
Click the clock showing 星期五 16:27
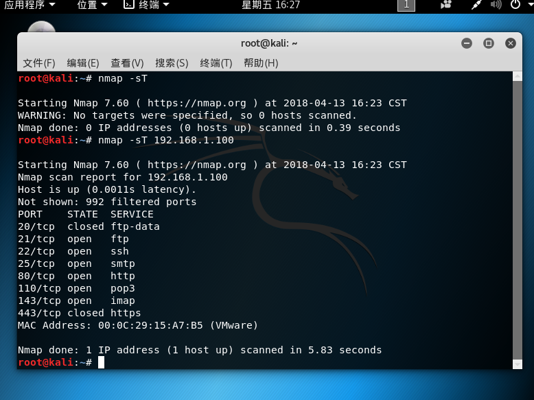270,5
